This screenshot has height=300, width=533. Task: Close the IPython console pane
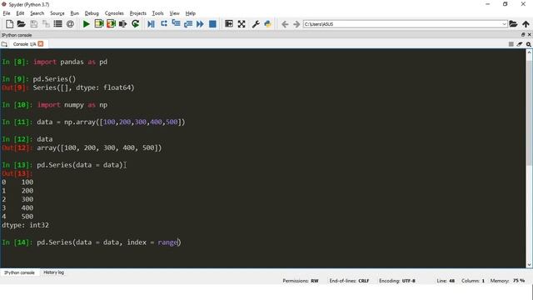(x=530, y=35)
